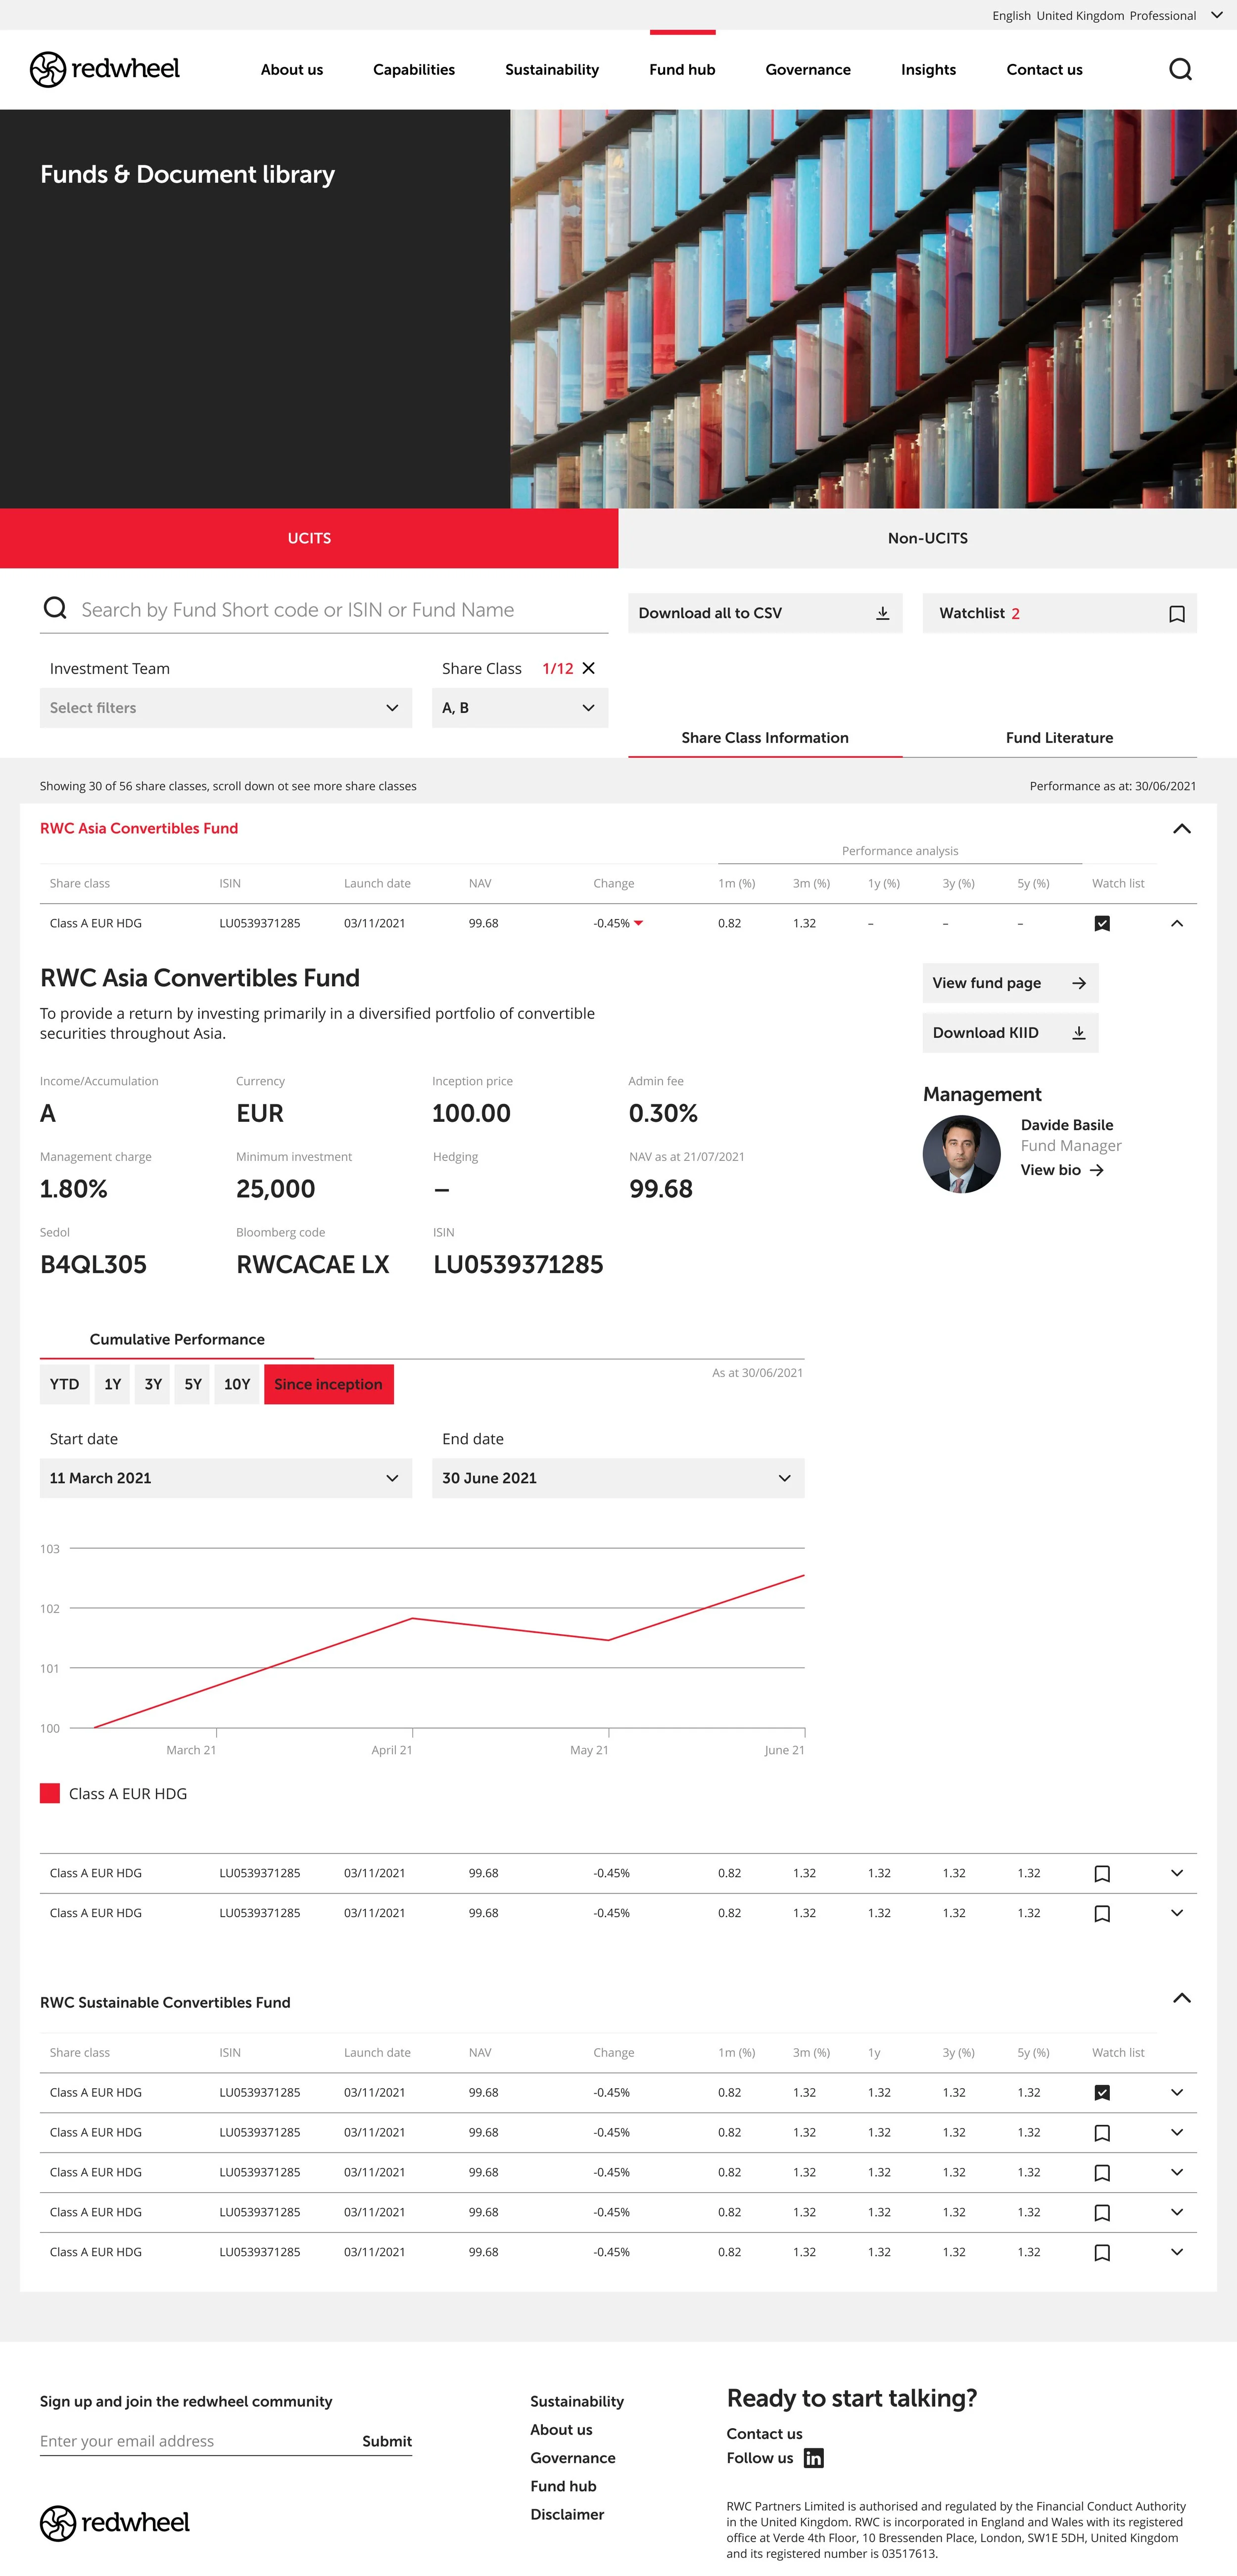Open the Fund hub menu in the header

point(682,69)
